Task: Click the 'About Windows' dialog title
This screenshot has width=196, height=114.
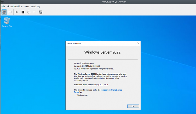Action: click(74, 43)
